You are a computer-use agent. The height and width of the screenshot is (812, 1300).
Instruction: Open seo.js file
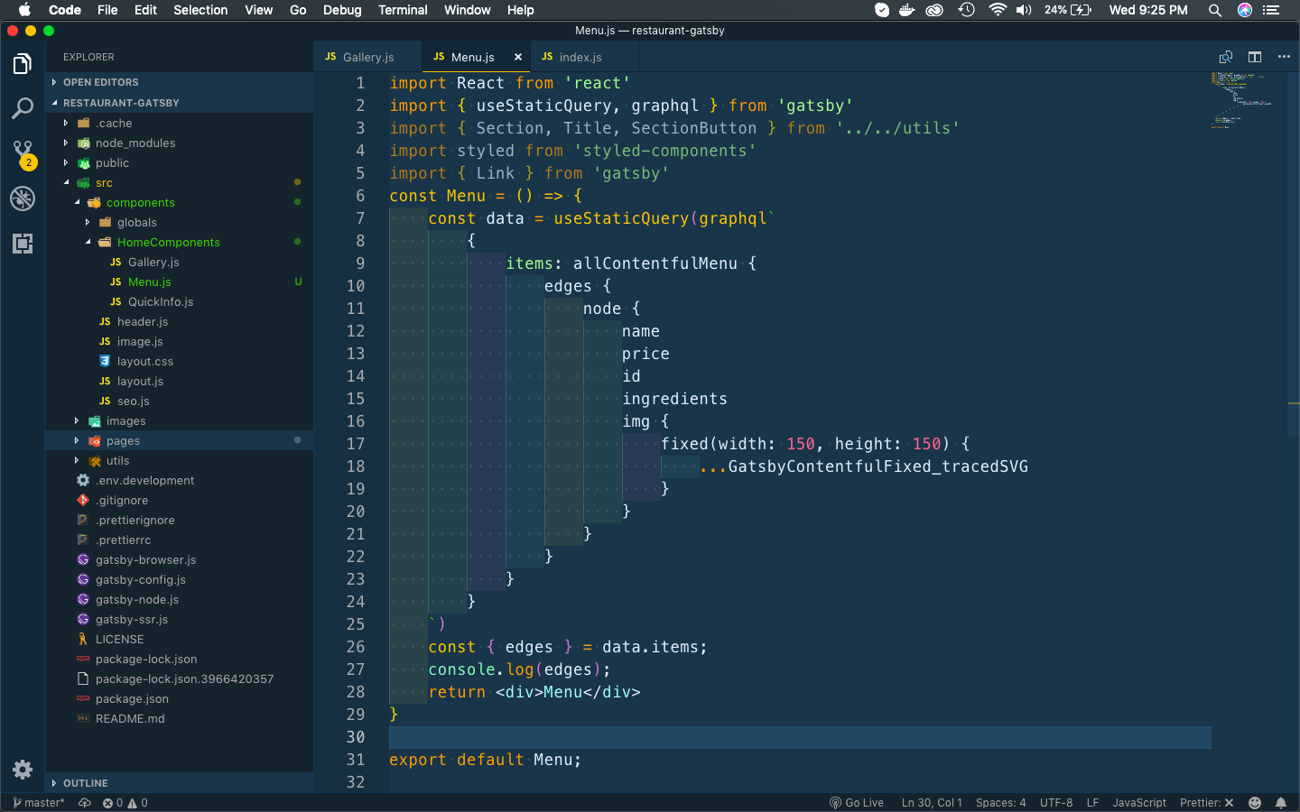coord(180,401)
